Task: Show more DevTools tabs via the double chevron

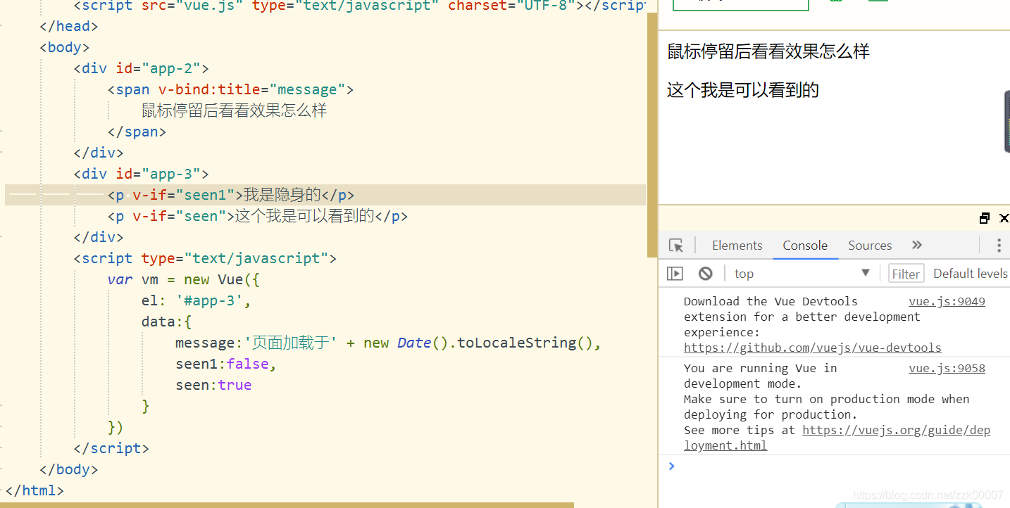Action: (916, 245)
